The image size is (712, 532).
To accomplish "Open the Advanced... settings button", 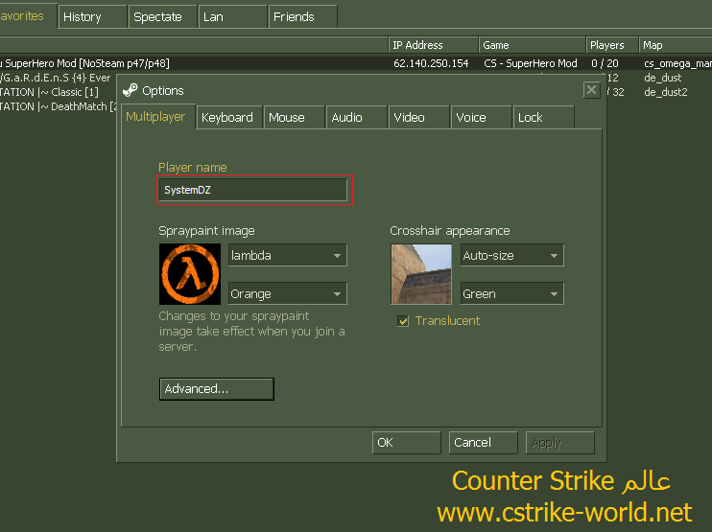I will [217, 389].
